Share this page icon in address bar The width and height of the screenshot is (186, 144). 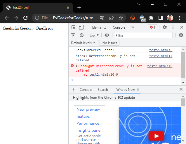(112, 18)
